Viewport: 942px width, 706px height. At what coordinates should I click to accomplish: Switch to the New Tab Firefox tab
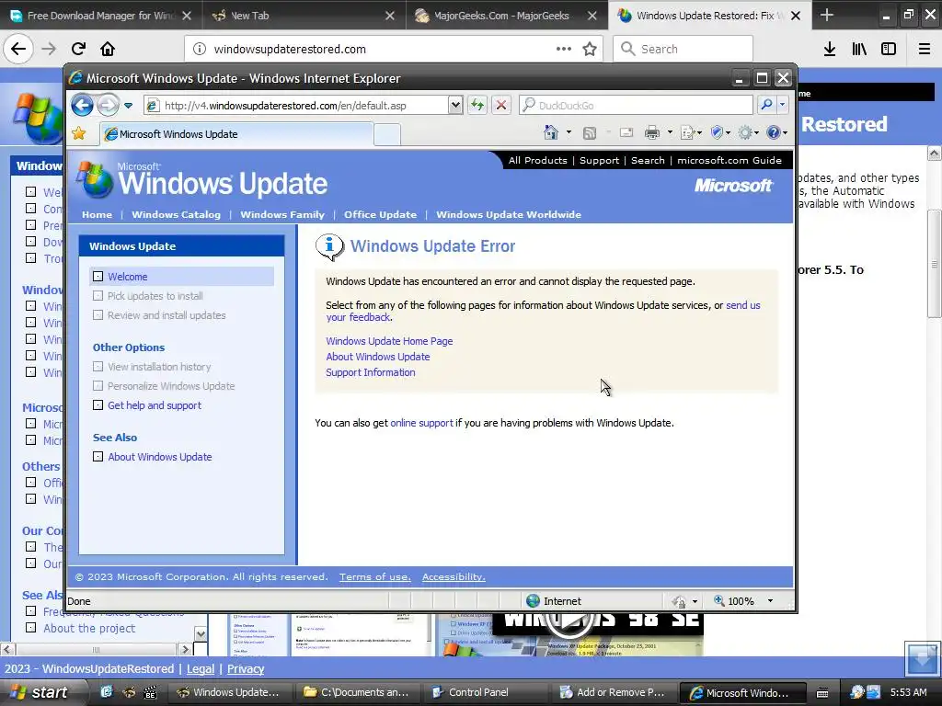pyautogui.click(x=304, y=16)
